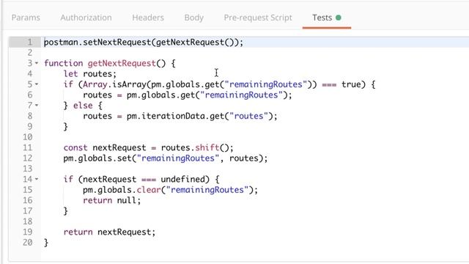Viewport: 469px width, 264px height.
Task: Collapse the fold arrow on line 3
Action: coord(37,63)
